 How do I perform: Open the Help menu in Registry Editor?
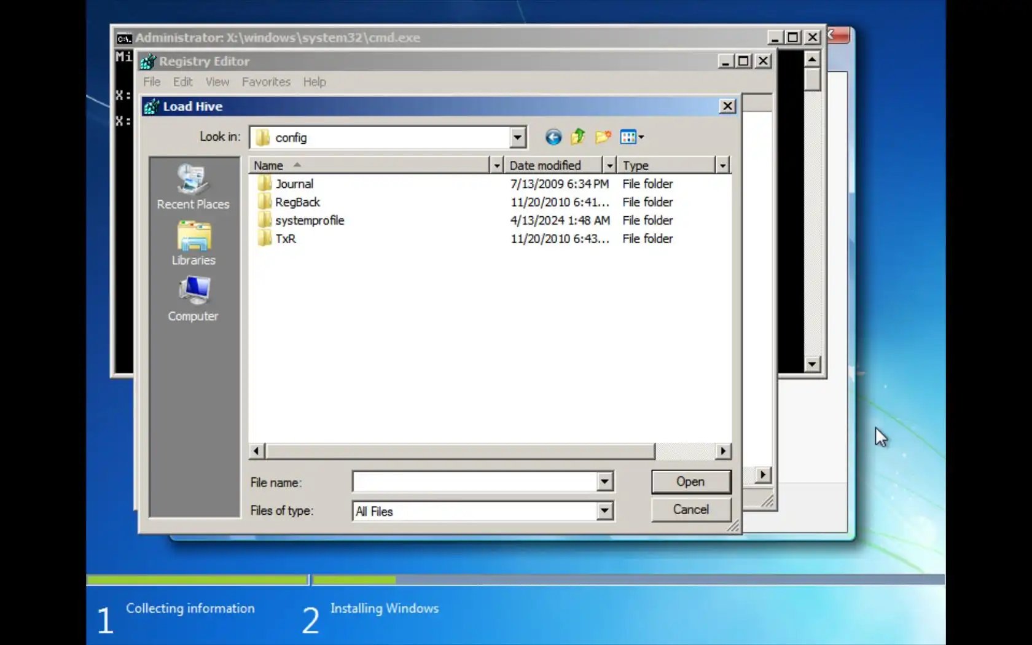(315, 82)
